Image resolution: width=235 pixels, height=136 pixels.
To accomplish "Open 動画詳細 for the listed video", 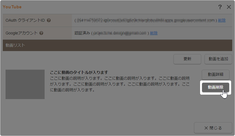I will pos(216,74).
